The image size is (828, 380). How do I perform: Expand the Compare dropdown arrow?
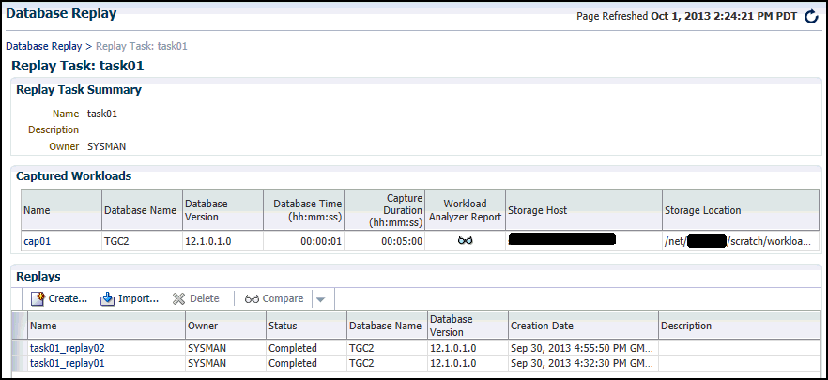point(320,299)
